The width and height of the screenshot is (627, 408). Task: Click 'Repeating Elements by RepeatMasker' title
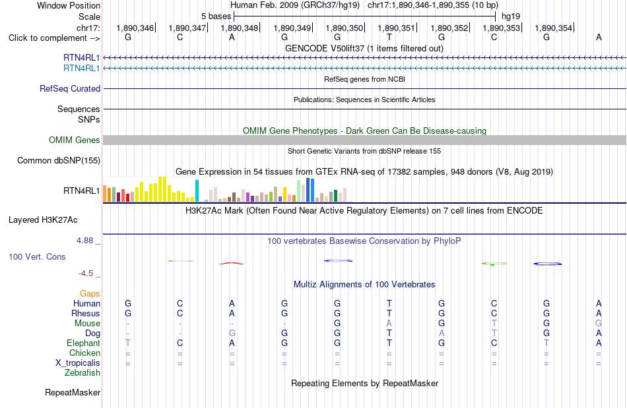coord(365,383)
